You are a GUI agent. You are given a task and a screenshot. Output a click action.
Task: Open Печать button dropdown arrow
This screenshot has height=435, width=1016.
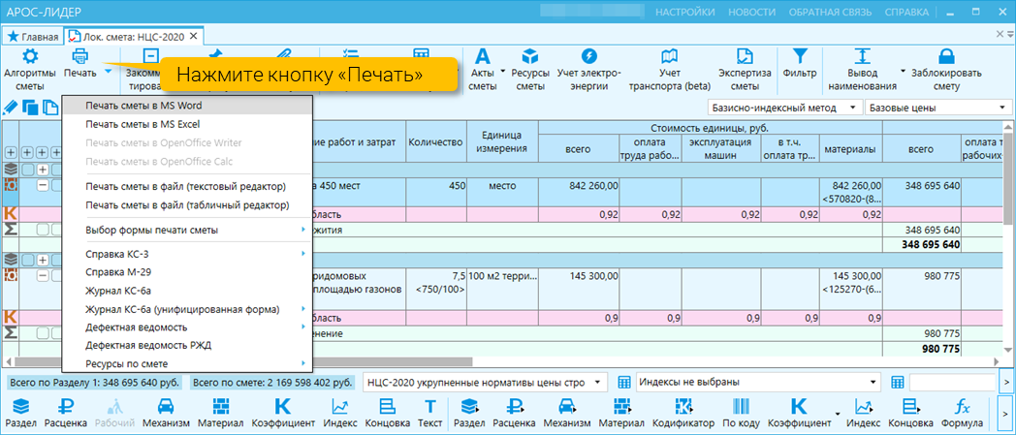[109, 72]
